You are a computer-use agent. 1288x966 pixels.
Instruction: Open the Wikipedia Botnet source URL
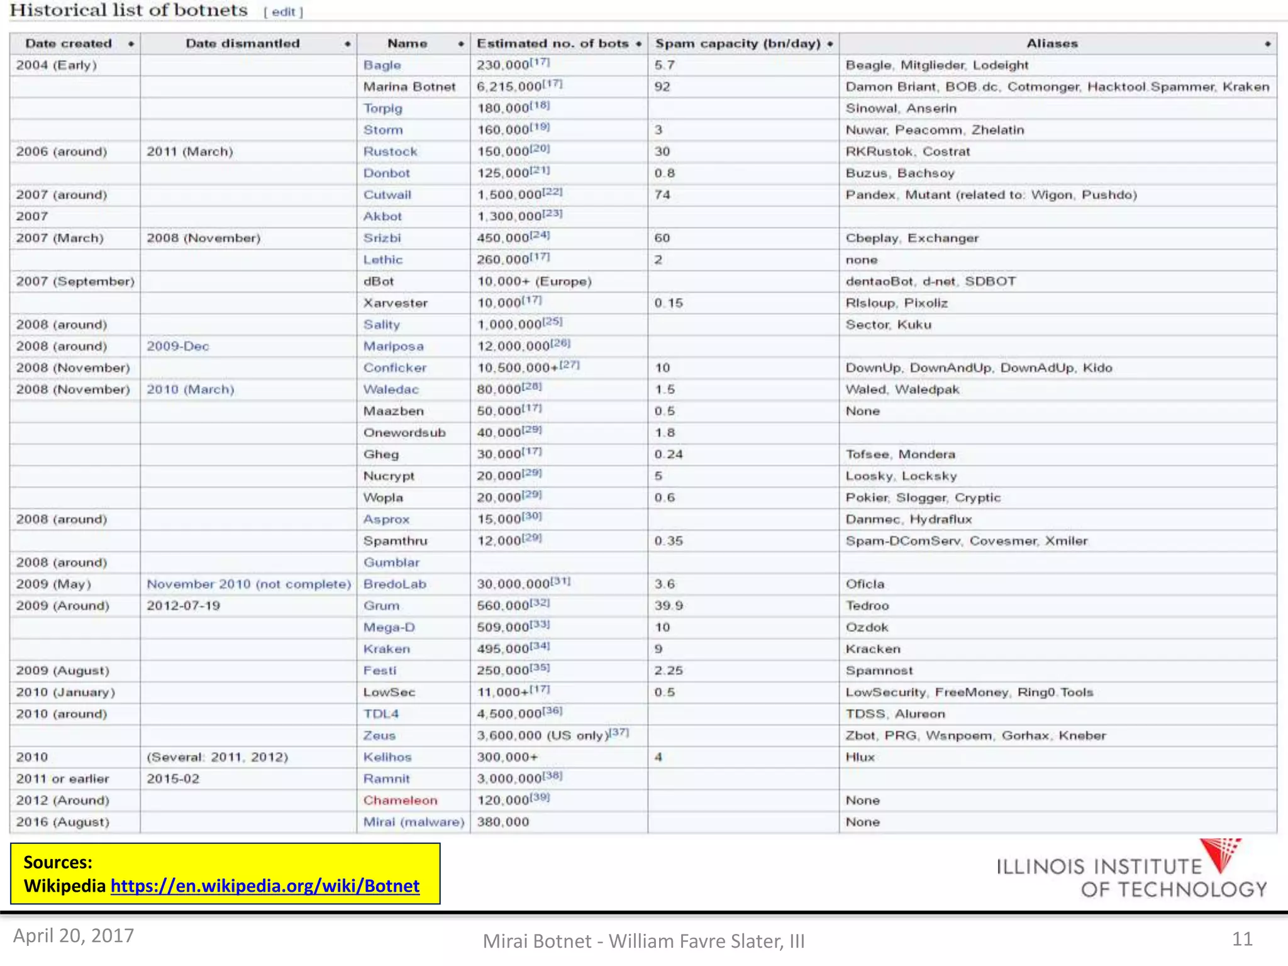click(x=265, y=885)
